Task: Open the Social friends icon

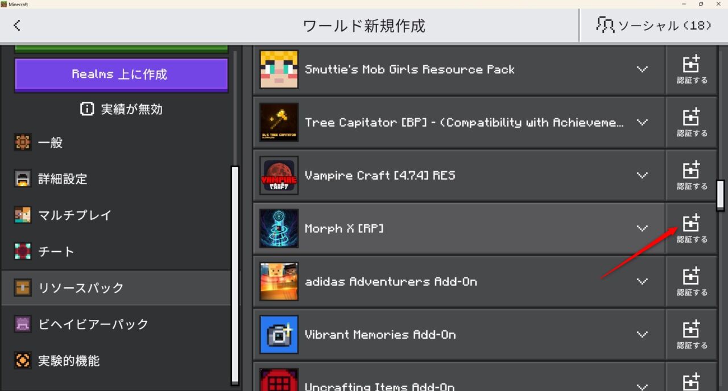Action: 605,24
